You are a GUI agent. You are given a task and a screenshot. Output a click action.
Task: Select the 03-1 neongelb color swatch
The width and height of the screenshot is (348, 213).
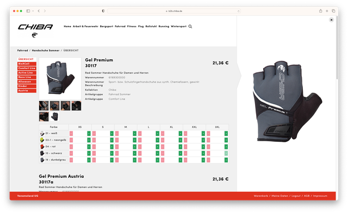[x=42, y=140]
